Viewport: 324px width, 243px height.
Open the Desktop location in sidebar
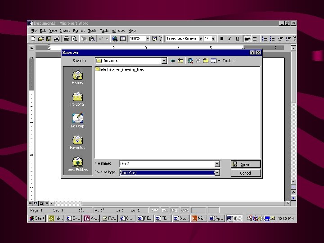77,121
